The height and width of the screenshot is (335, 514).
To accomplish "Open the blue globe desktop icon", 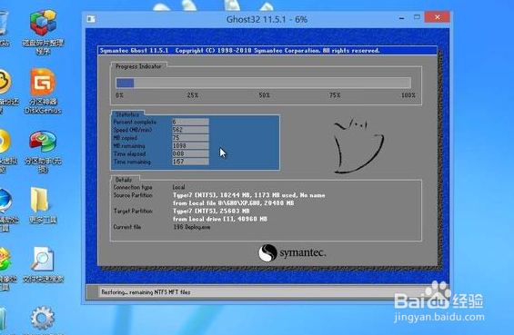I will point(5,201).
